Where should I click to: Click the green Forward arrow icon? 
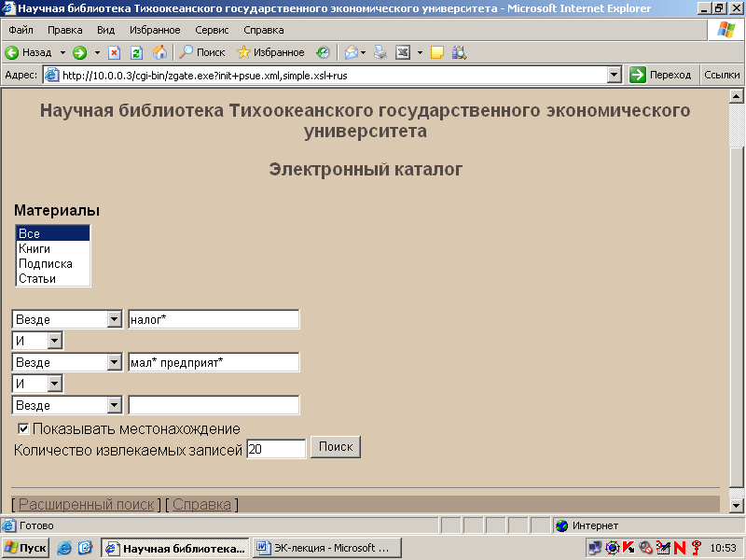(x=79, y=52)
